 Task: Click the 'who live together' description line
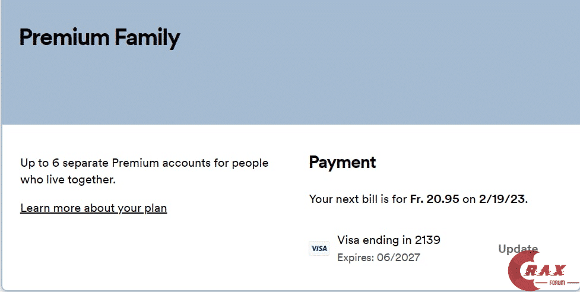[68, 179]
